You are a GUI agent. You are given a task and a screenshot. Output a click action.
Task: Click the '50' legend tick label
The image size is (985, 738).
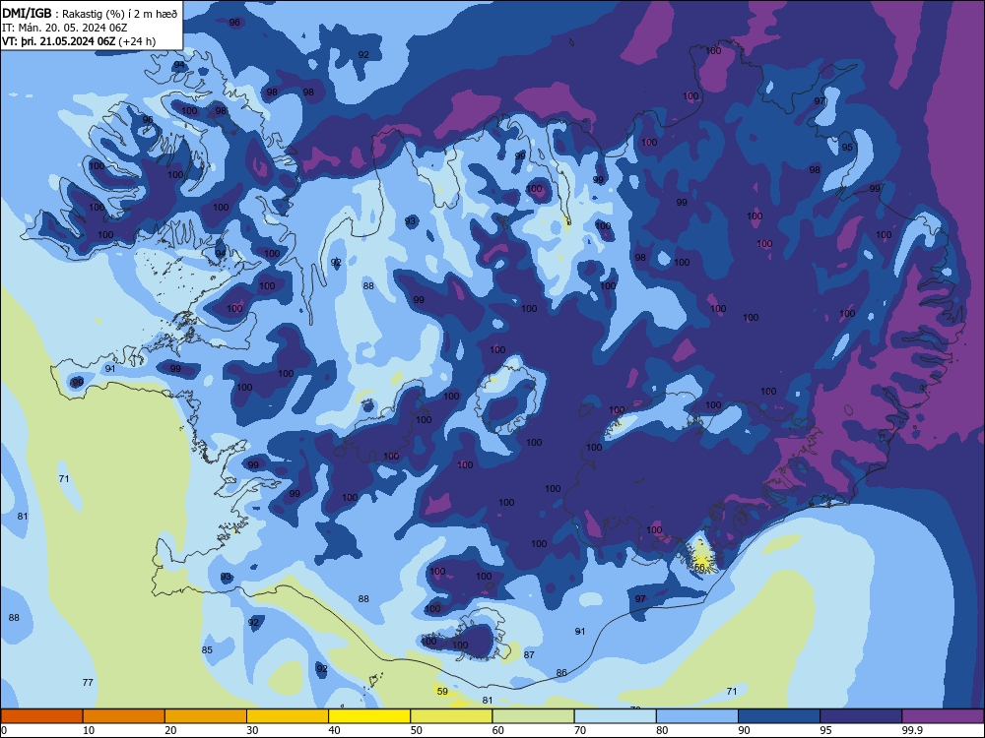click(x=416, y=730)
